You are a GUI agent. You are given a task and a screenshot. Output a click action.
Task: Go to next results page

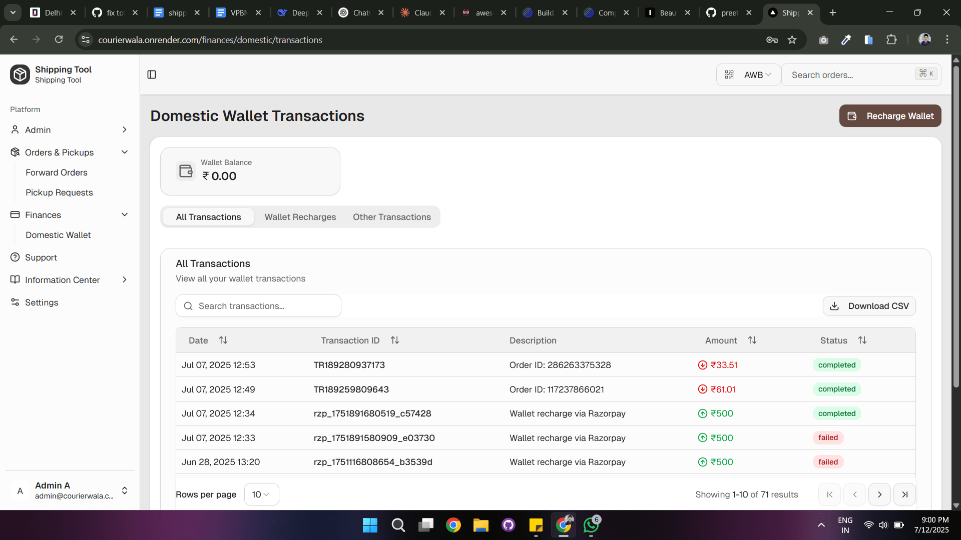pos(879,494)
